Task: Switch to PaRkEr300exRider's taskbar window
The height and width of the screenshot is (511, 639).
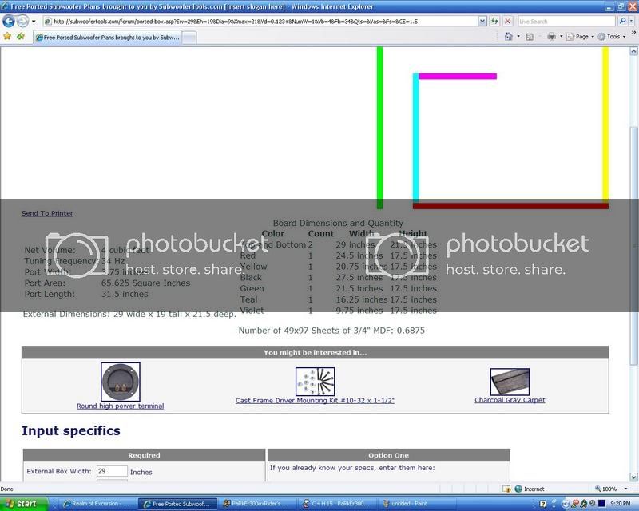Action: point(257,504)
